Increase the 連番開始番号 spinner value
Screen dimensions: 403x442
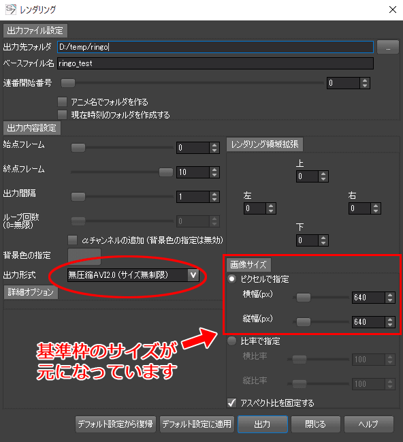click(365, 80)
